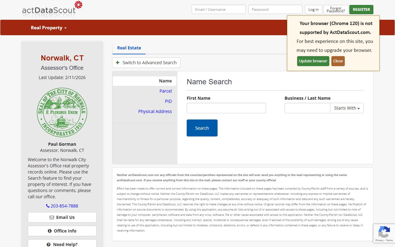Screen dimensions: 395x247
Task: Click the question mark icon on Need Help
Action: point(48,245)
